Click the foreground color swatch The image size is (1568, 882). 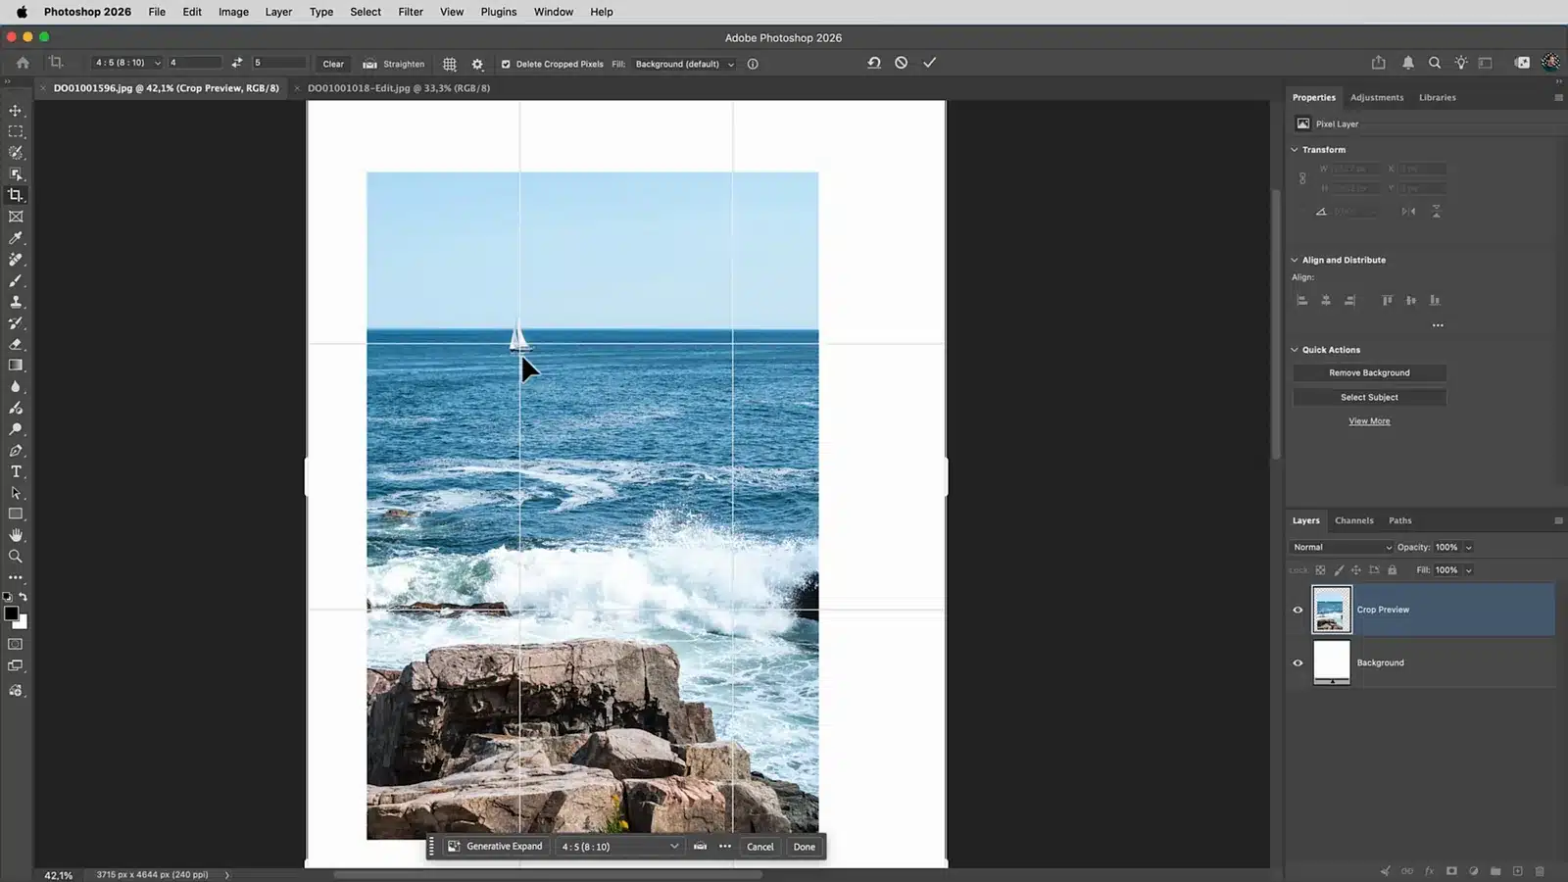[11, 613]
